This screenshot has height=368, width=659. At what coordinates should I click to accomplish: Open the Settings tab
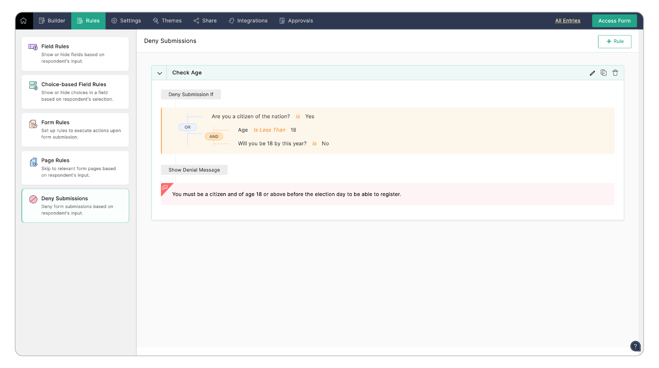point(126,21)
